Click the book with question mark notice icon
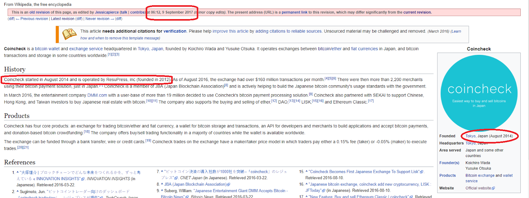The image size is (529, 198). coord(69,34)
